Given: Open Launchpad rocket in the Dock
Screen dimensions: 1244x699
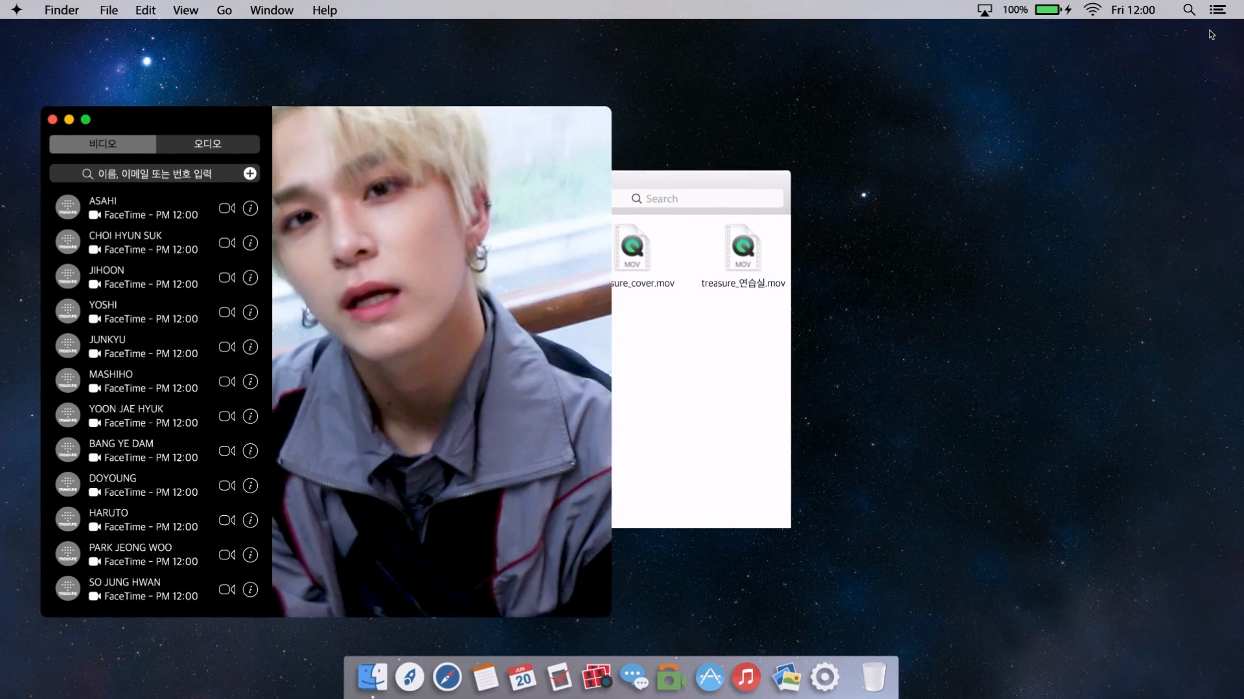Looking at the screenshot, I should (x=409, y=677).
